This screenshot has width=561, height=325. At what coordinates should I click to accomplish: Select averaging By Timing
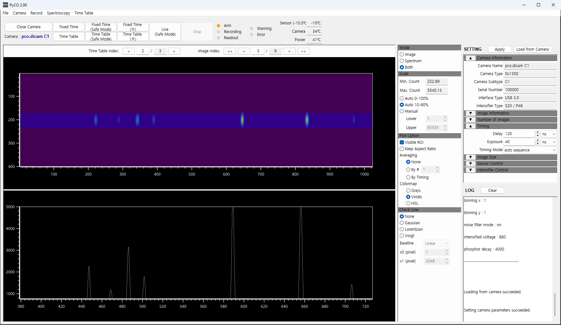pos(408,177)
